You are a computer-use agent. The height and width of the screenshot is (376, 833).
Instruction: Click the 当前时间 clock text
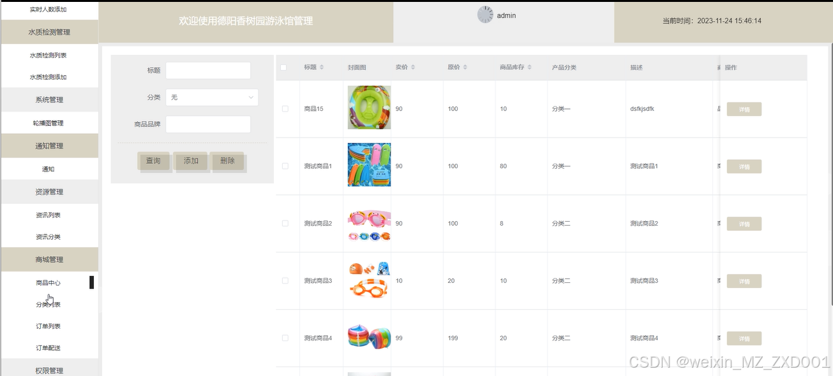point(712,21)
